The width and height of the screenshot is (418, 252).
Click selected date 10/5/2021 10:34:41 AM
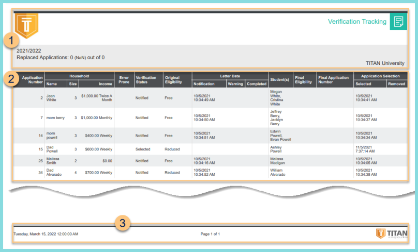tap(366, 98)
